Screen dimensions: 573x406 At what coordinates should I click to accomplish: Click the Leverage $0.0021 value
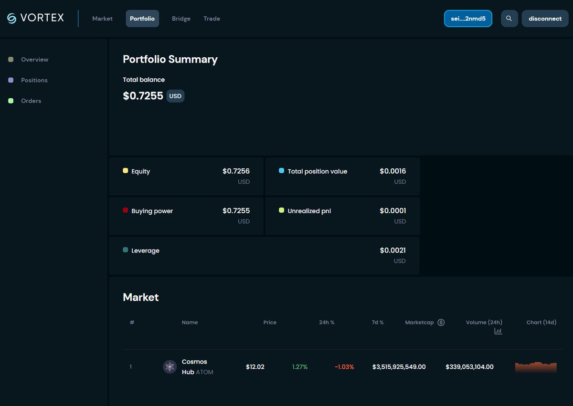[x=393, y=250]
